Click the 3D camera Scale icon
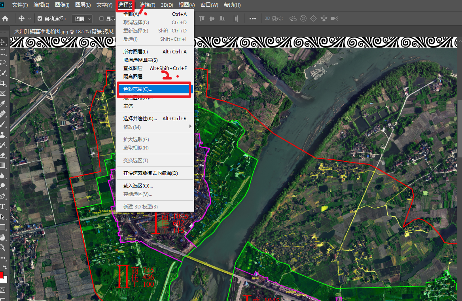Image resolution: width=462 pixels, height=301 pixels. coord(334,19)
